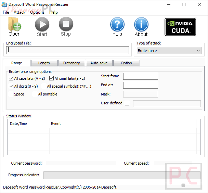Click the Date,Time column header
The width and height of the screenshot is (208, 193).
tap(28, 124)
